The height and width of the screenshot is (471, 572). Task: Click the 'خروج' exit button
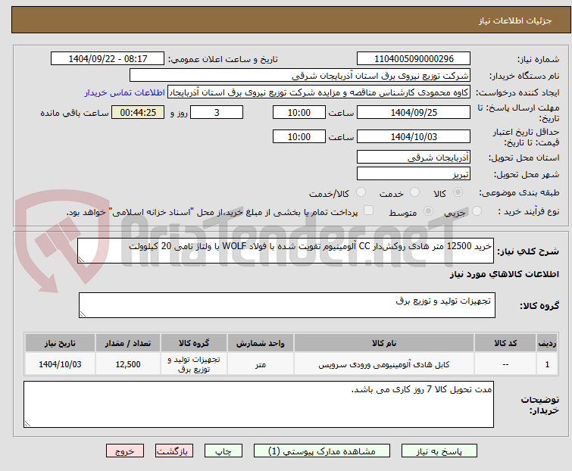coord(125,451)
